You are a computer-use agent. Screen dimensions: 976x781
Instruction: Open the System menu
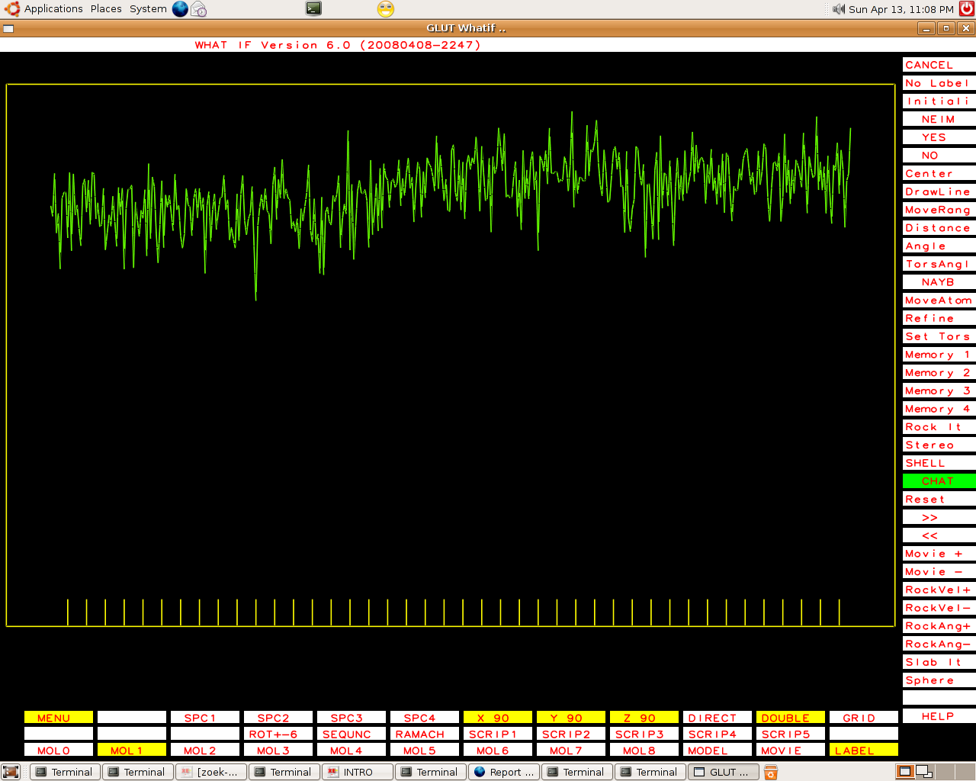(x=148, y=9)
